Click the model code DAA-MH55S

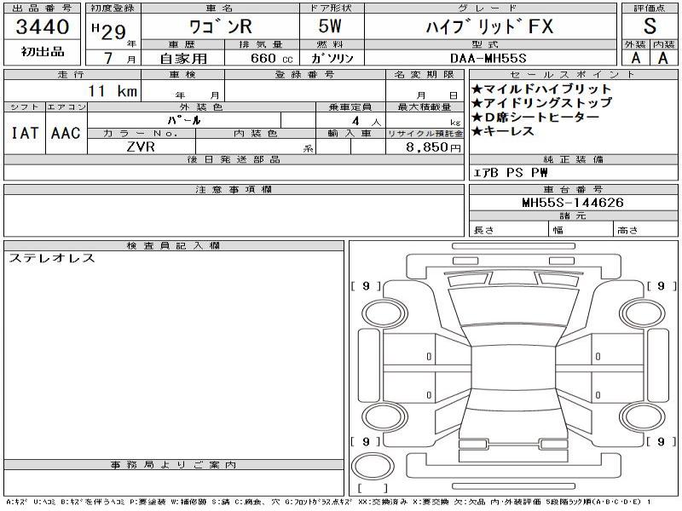[488, 59]
